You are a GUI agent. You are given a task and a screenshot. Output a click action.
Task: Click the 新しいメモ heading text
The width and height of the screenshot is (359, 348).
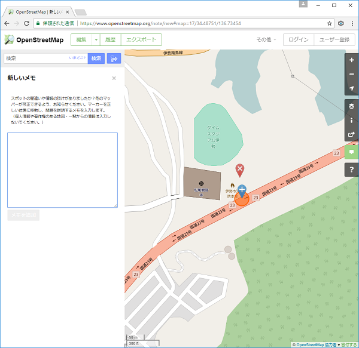[x=22, y=78]
